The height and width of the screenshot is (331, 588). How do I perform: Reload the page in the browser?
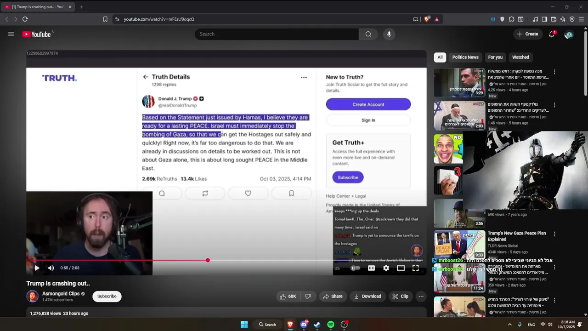pos(25,19)
